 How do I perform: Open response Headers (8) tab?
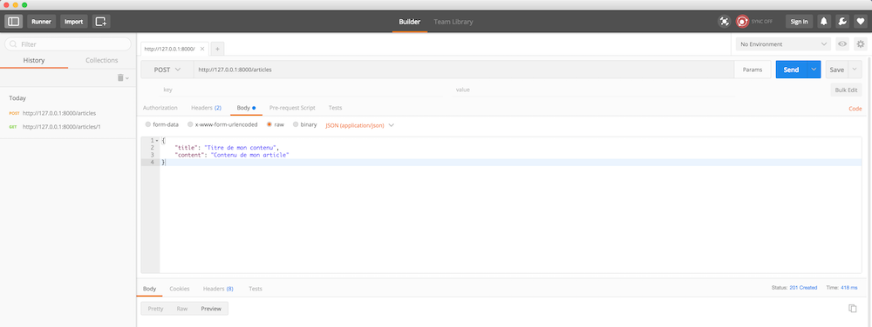(218, 289)
